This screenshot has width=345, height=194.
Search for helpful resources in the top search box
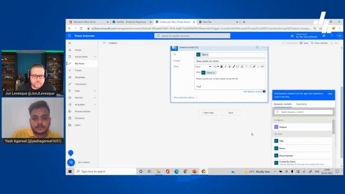point(192,36)
